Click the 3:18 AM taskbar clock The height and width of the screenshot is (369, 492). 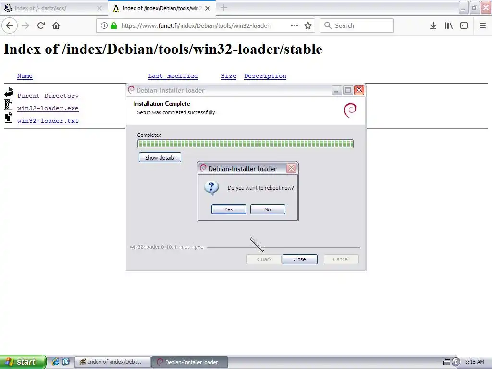474,362
